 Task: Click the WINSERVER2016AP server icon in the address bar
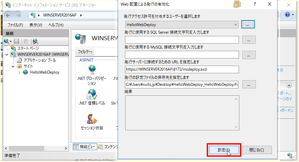(x=33, y=15)
